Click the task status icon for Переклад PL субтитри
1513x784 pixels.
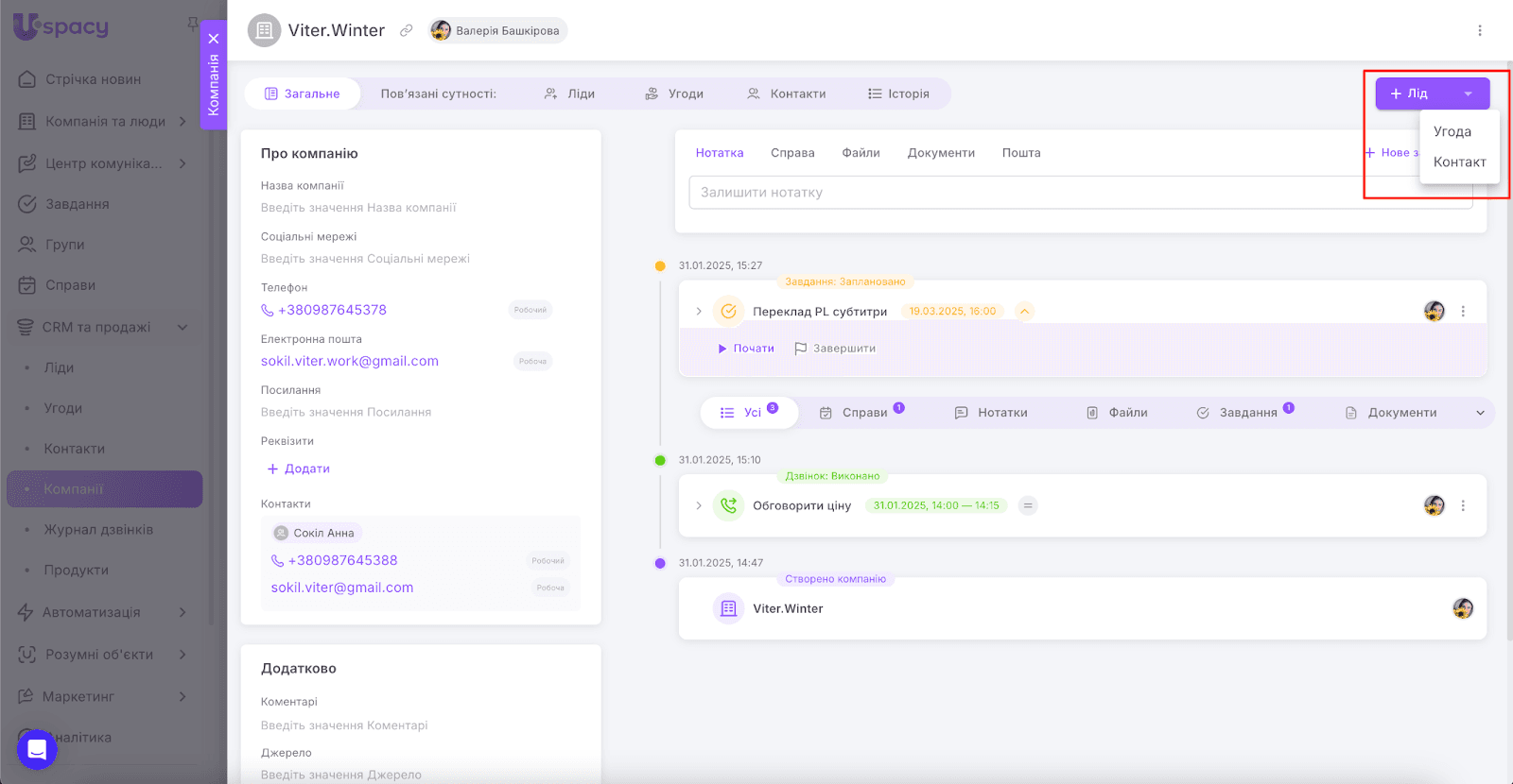728,311
